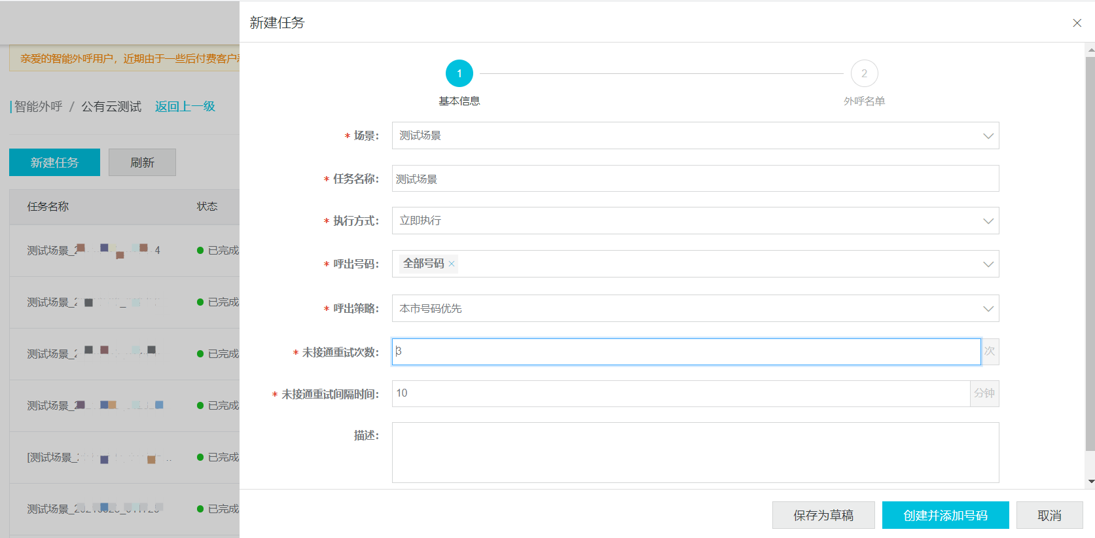This screenshot has width=1095, height=538.
Task: Click the dialog vertical scrollbar thumb
Action: pyautogui.click(x=1090, y=254)
